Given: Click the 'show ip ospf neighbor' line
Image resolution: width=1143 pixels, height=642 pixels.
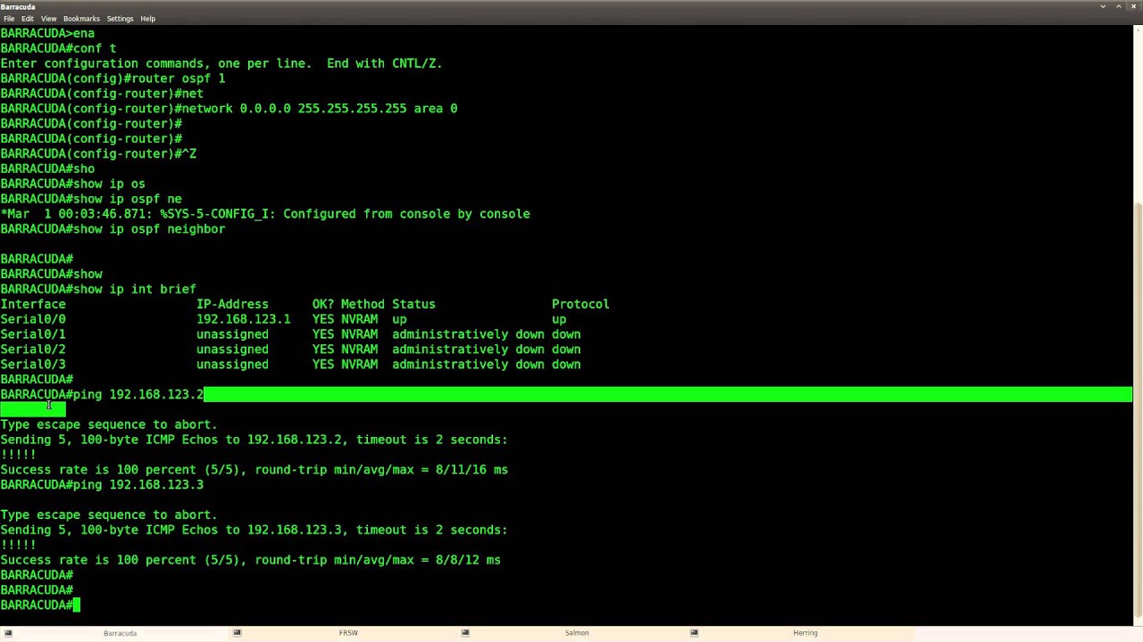Looking at the screenshot, I should pyautogui.click(x=113, y=229).
